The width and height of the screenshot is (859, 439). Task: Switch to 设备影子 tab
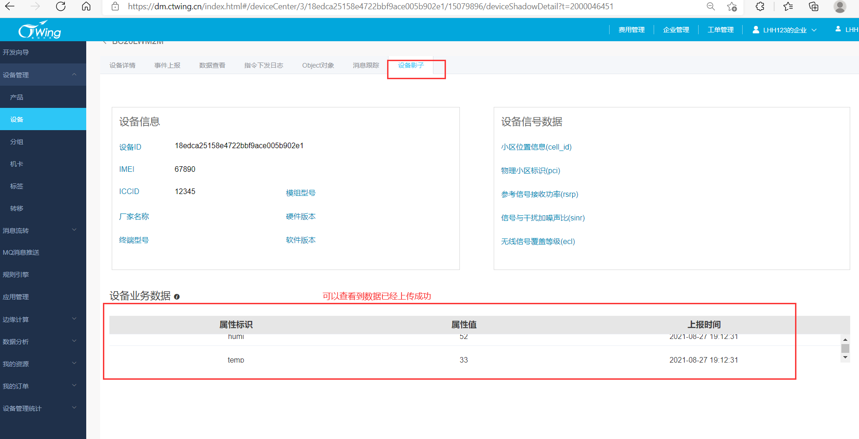pos(411,65)
